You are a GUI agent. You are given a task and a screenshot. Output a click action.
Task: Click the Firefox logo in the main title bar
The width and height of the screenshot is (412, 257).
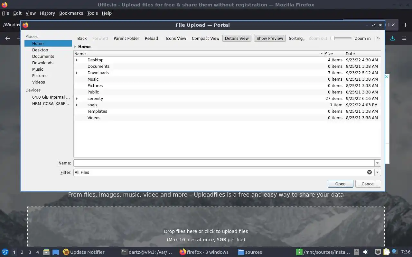pyautogui.click(x=5, y=5)
